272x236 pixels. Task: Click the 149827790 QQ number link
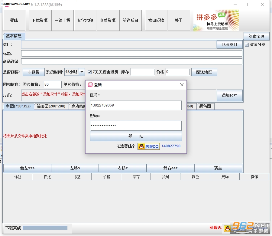tap(171, 146)
